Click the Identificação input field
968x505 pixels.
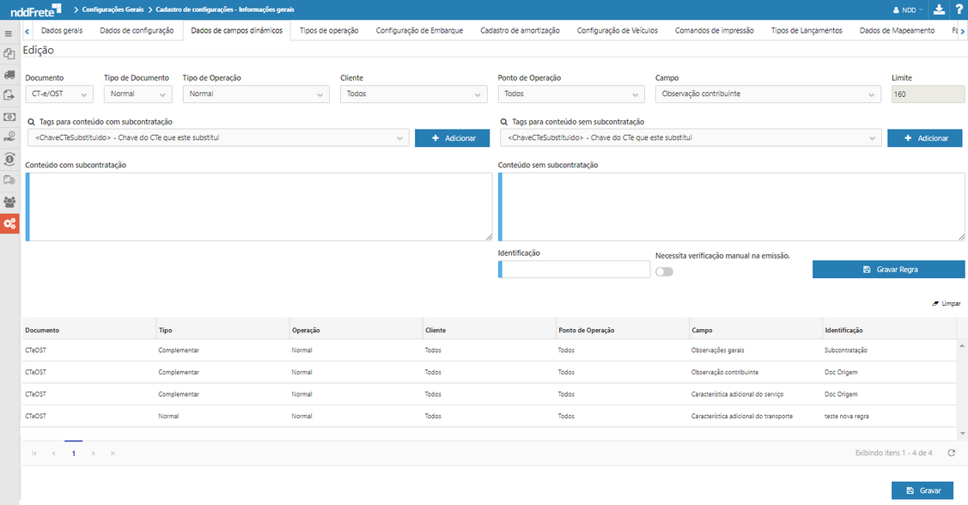(575, 270)
